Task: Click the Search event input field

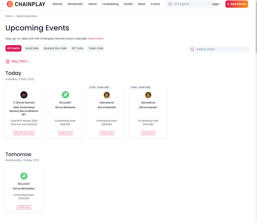Action: [219, 49]
